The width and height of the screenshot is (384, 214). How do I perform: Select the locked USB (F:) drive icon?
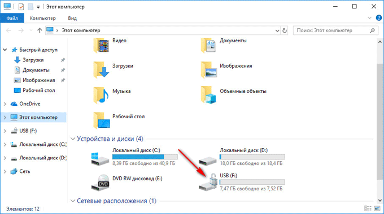[208, 182]
